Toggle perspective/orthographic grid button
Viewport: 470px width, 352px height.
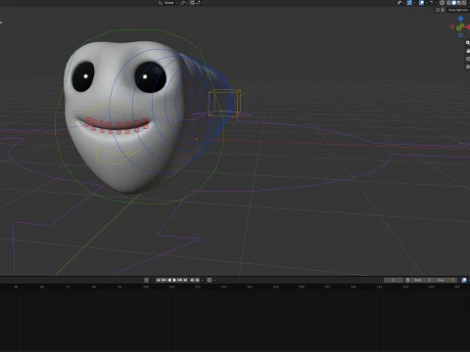(468, 66)
